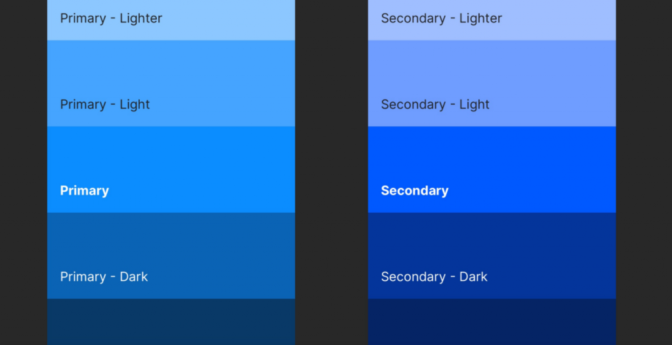Image resolution: width=672 pixels, height=345 pixels.
Task: Choose the Secondary - Light color swatch
Action: tap(492, 83)
